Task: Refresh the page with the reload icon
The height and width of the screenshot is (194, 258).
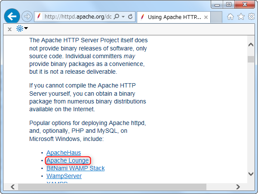Action: [x=130, y=16]
